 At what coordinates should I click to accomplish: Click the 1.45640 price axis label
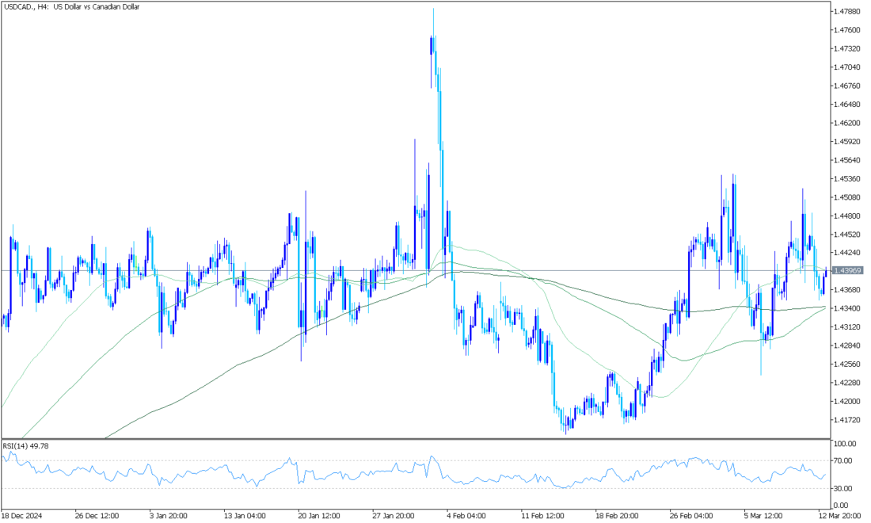tap(846, 160)
